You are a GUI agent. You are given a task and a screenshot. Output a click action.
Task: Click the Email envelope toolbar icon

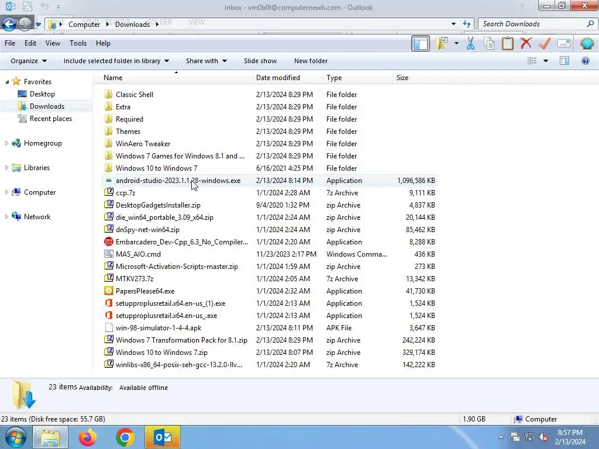(x=564, y=43)
